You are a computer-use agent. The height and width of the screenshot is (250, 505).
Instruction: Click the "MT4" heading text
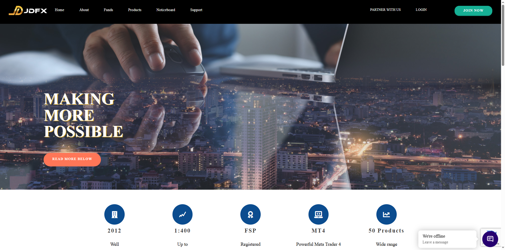pyautogui.click(x=319, y=231)
